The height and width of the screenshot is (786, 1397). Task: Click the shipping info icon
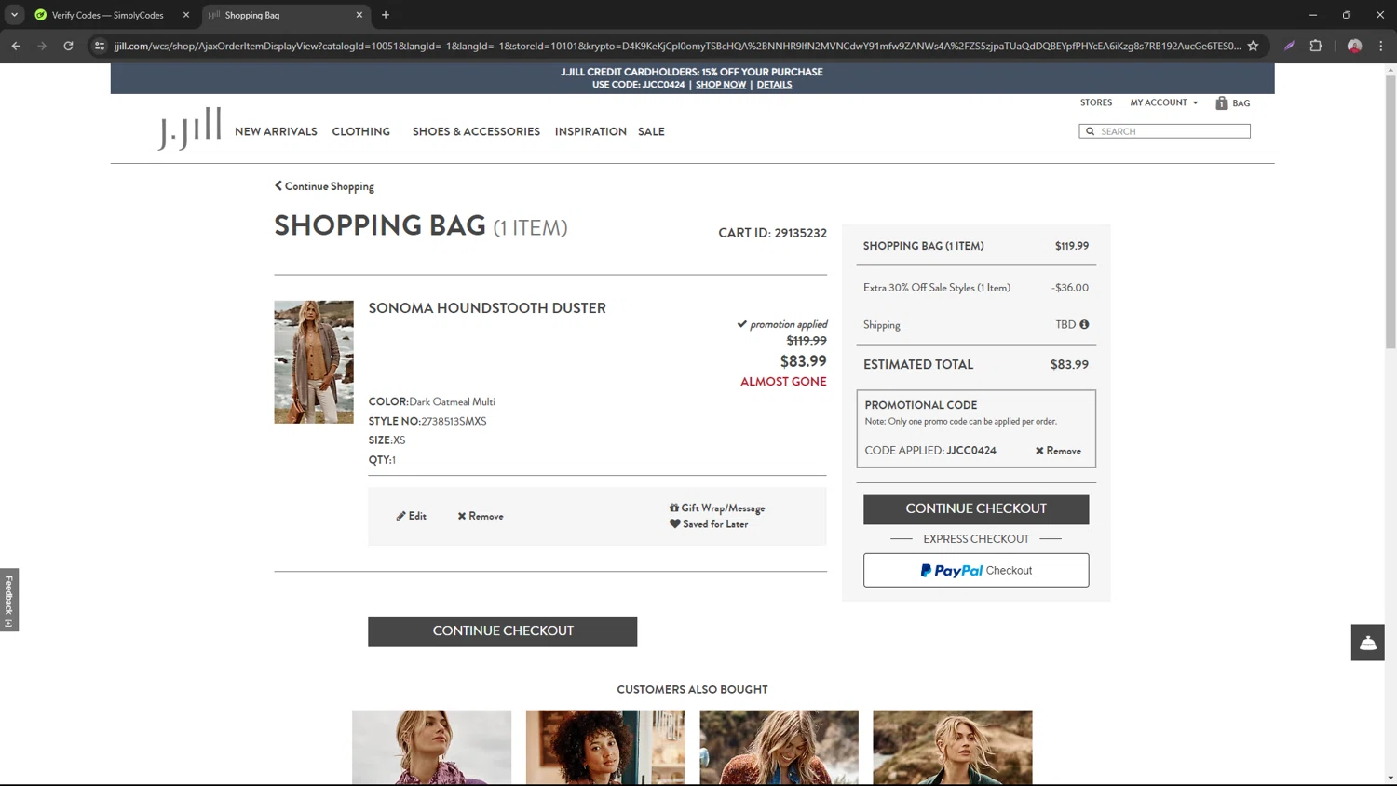1084,324
